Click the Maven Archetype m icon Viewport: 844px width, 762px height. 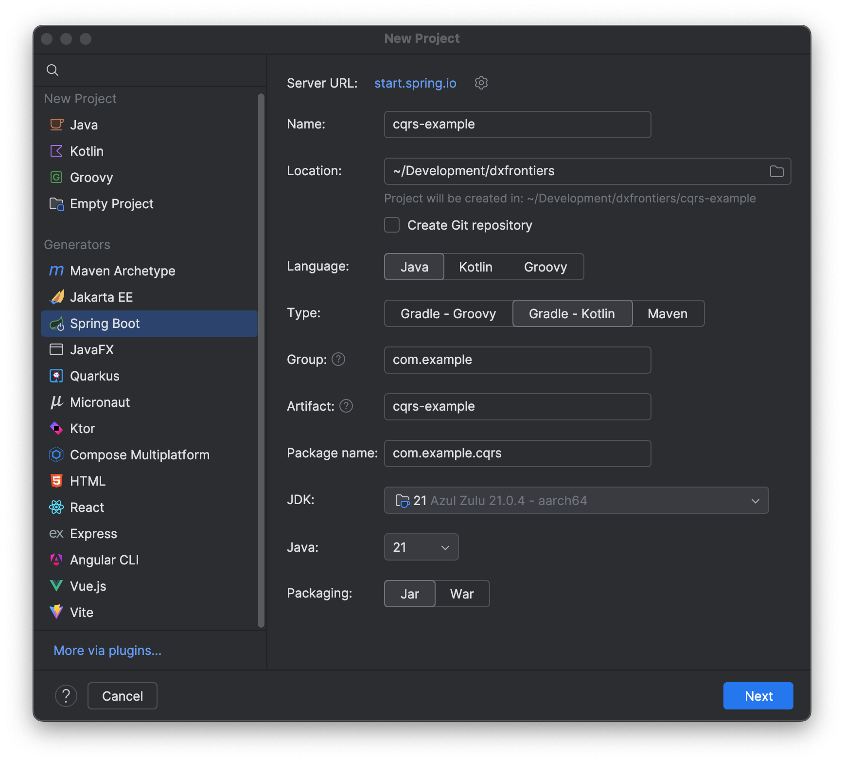pos(56,271)
